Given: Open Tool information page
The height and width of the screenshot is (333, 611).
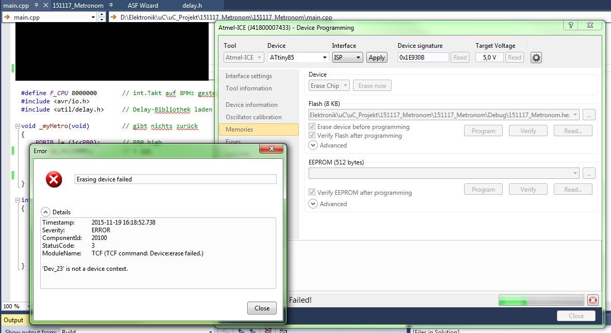Looking at the screenshot, I should pos(249,88).
